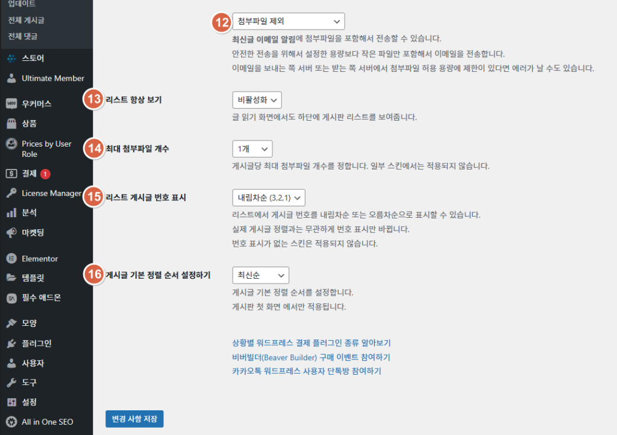Click the red 결제 notification badge

pos(45,174)
